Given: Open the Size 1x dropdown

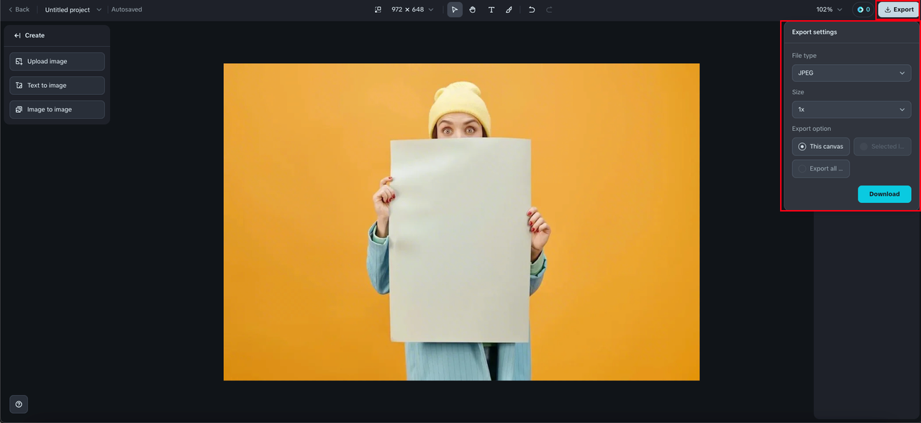Looking at the screenshot, I should 851,109.
